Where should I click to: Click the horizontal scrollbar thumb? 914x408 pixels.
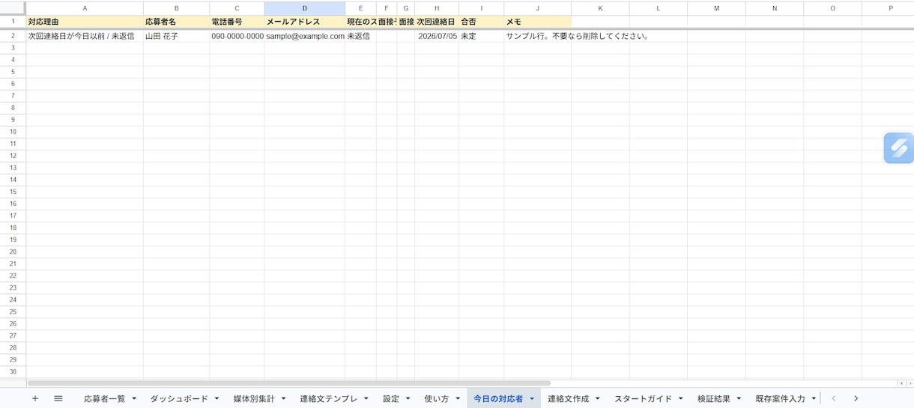[289, 383]
